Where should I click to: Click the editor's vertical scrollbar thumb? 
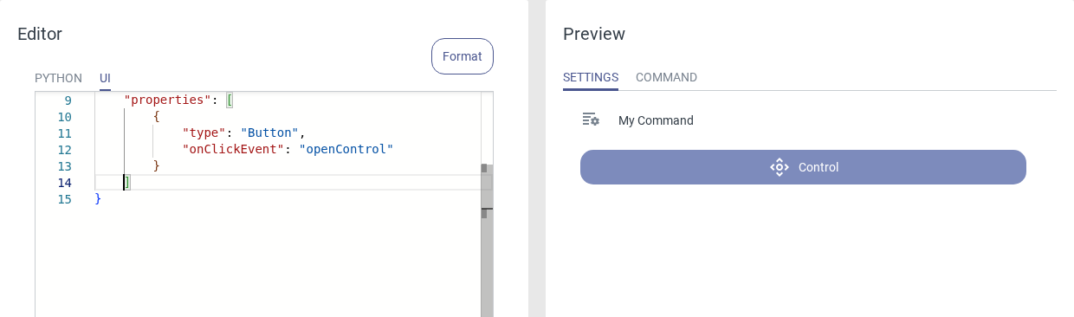pos(487,241)
